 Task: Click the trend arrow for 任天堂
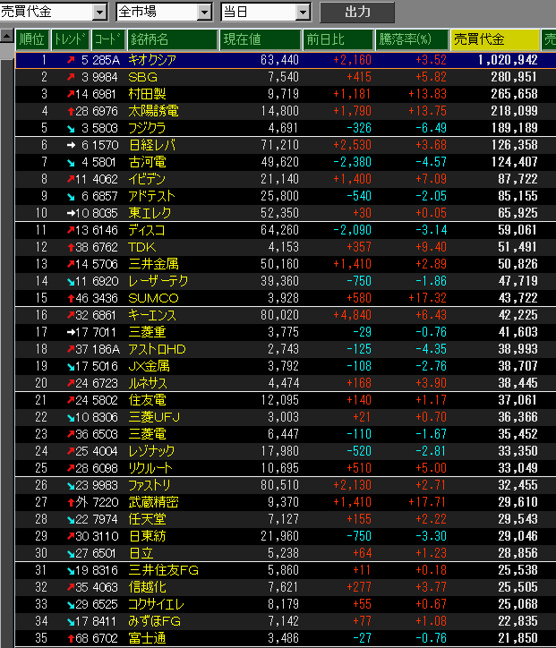71,519
